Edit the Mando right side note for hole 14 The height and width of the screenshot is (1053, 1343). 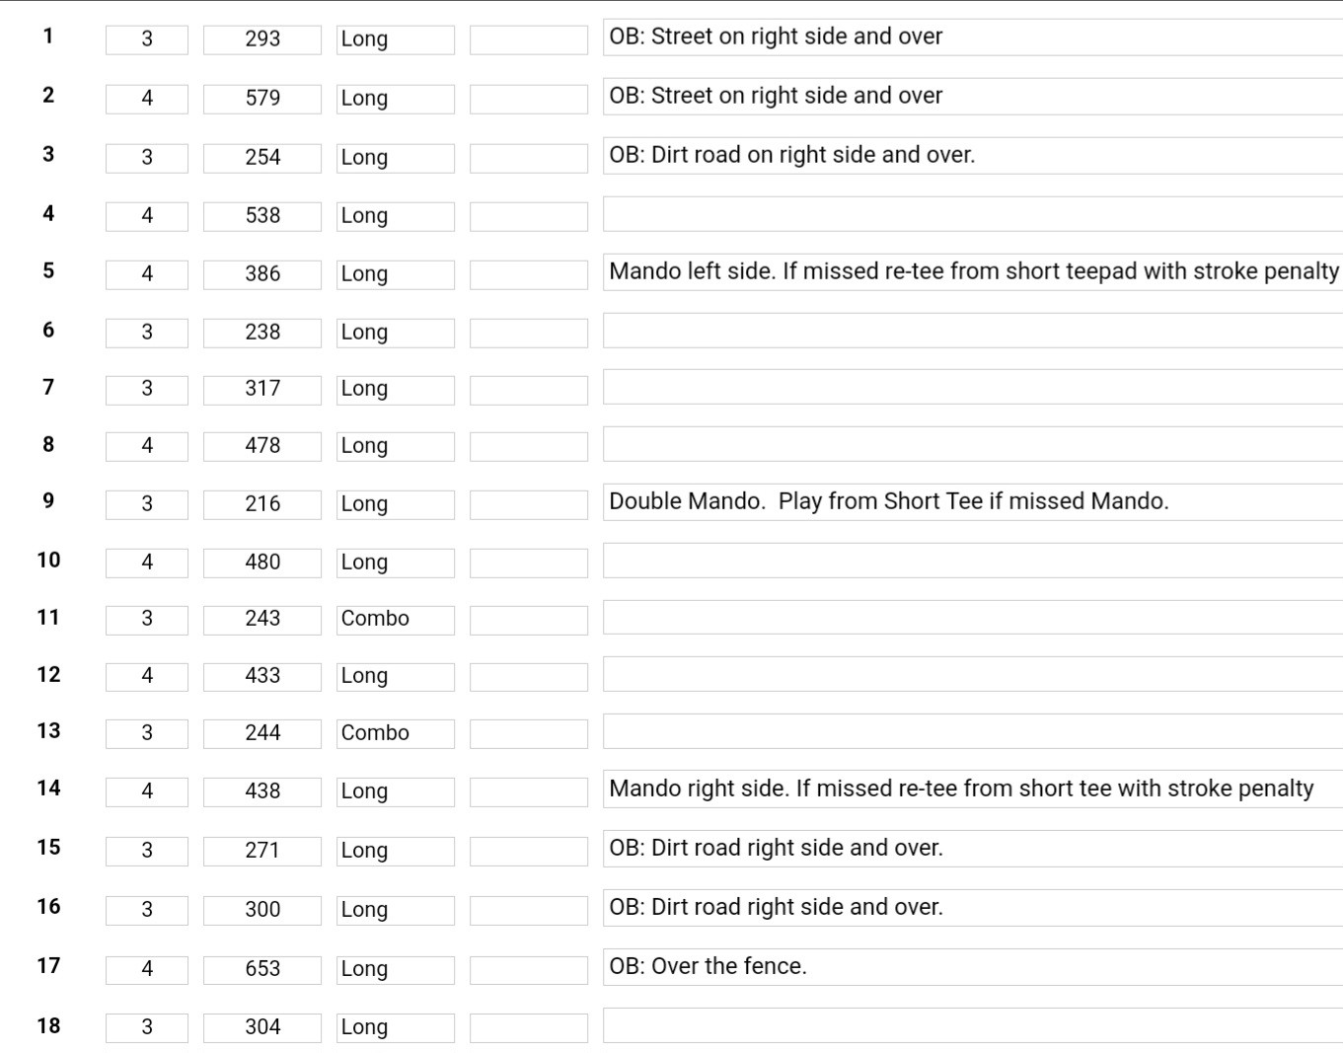pyautogui.click(x=973, y=790)
